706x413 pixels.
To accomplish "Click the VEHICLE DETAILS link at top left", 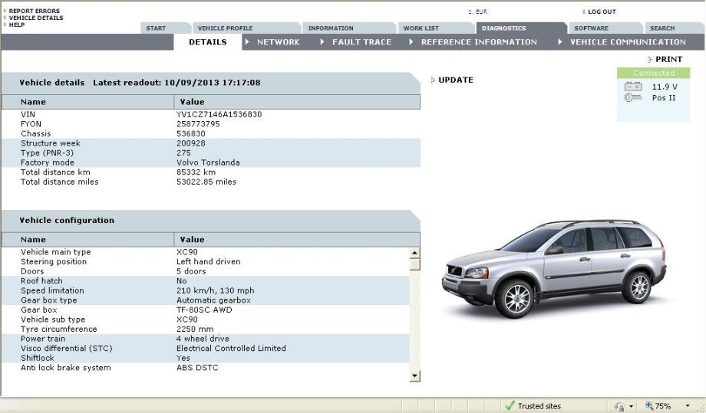I will 36,18.
